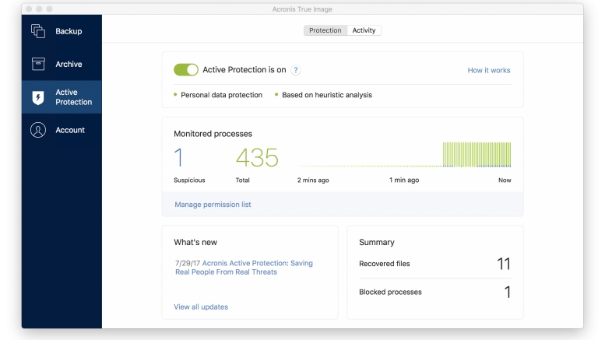Click the Backup icon in sidebar
The height and width of the screenshot is (340, 605).
(x=38, y=31)
